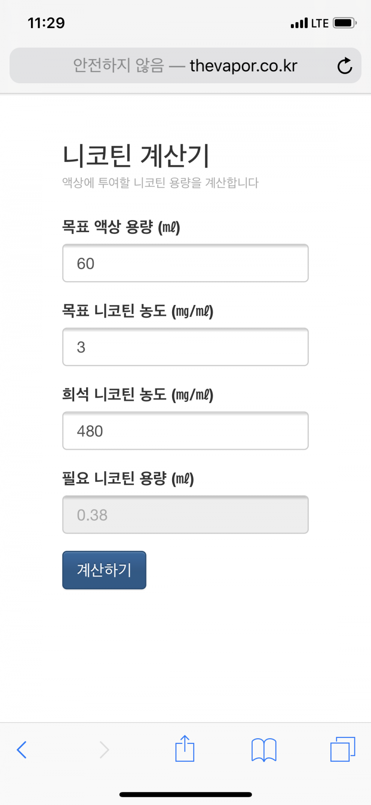Show all open tabs
The width and height of the screenshot is (371, 805).
pos(343,749)
